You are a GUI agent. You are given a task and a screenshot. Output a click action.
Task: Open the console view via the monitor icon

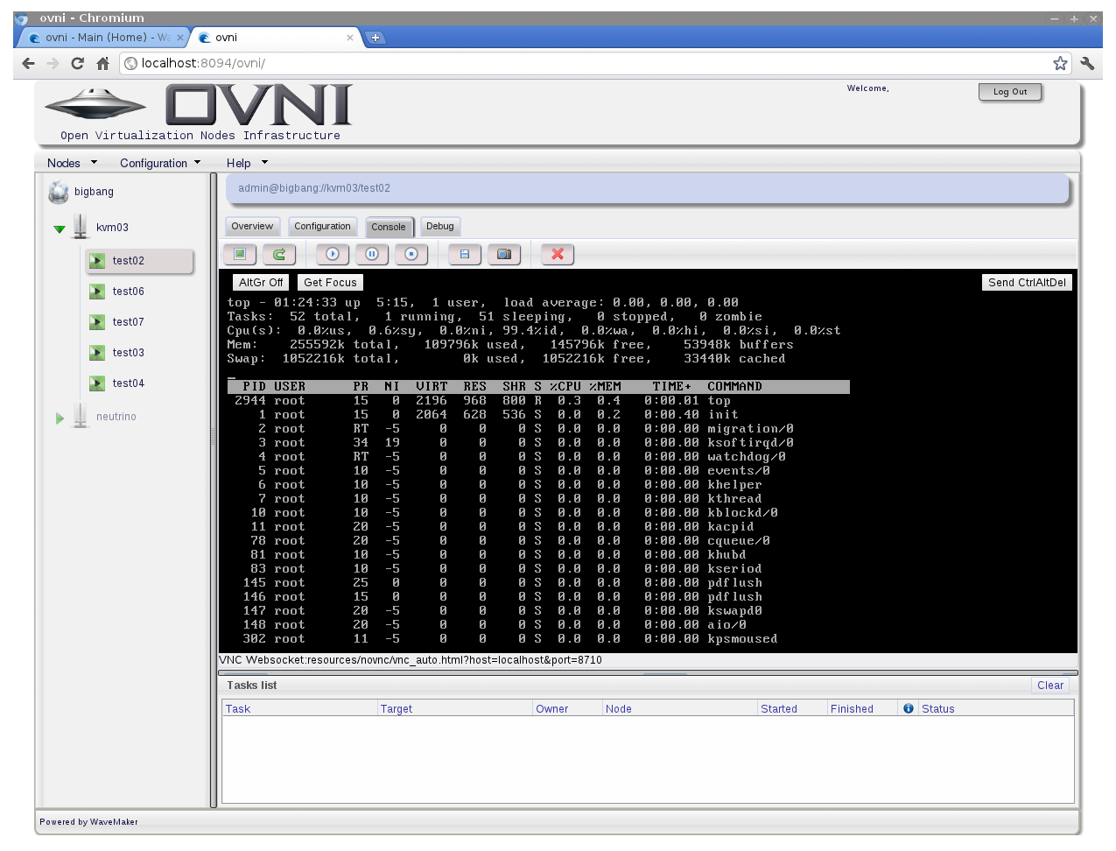point(240,254)
